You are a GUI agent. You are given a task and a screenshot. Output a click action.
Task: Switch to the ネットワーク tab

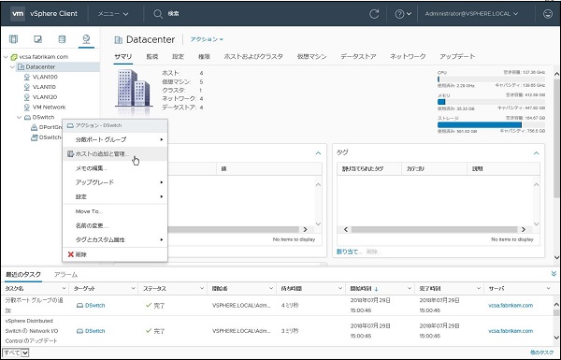click(408, 56)
